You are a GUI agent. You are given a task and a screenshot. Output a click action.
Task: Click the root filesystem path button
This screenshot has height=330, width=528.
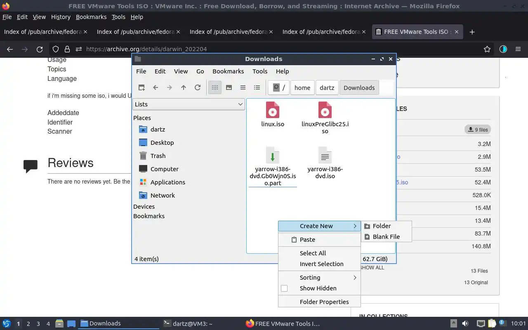click(x=278, y=87)
